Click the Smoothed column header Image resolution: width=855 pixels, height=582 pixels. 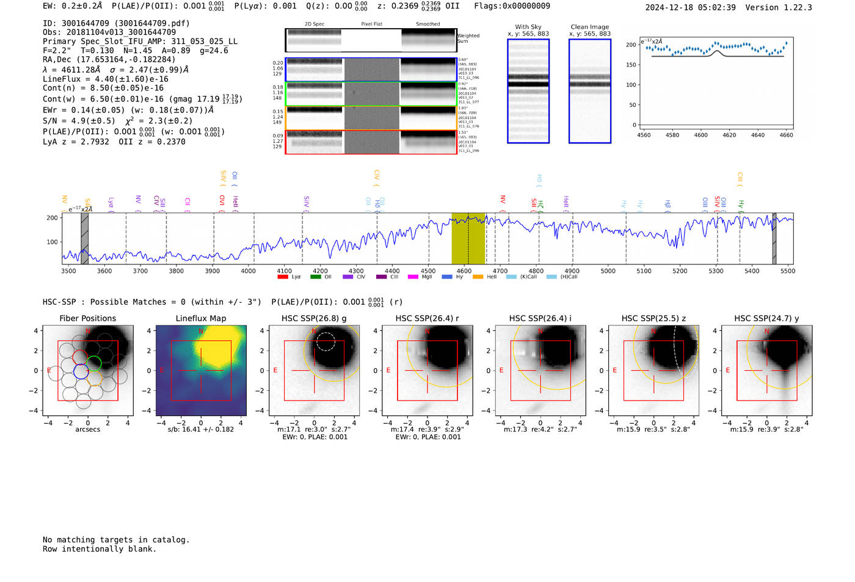[x=428, y=24]
